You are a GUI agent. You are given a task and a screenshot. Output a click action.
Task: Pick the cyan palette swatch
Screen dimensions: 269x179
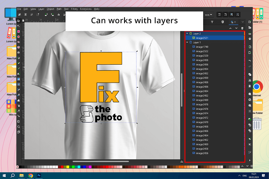pyautogui.click(x=79, y=167)
